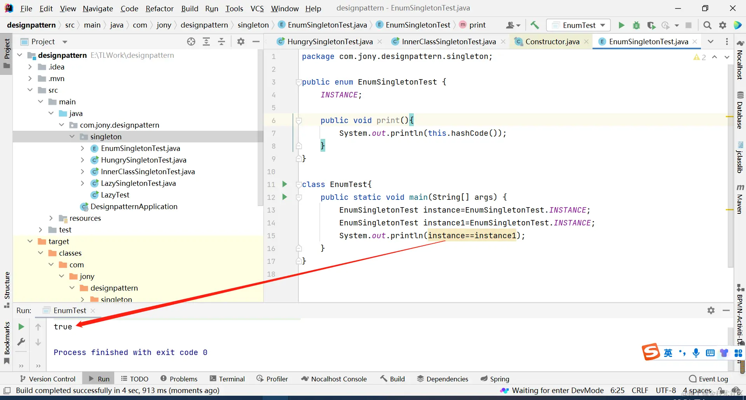Click run gutter icon beside main method

click(284, 197)
